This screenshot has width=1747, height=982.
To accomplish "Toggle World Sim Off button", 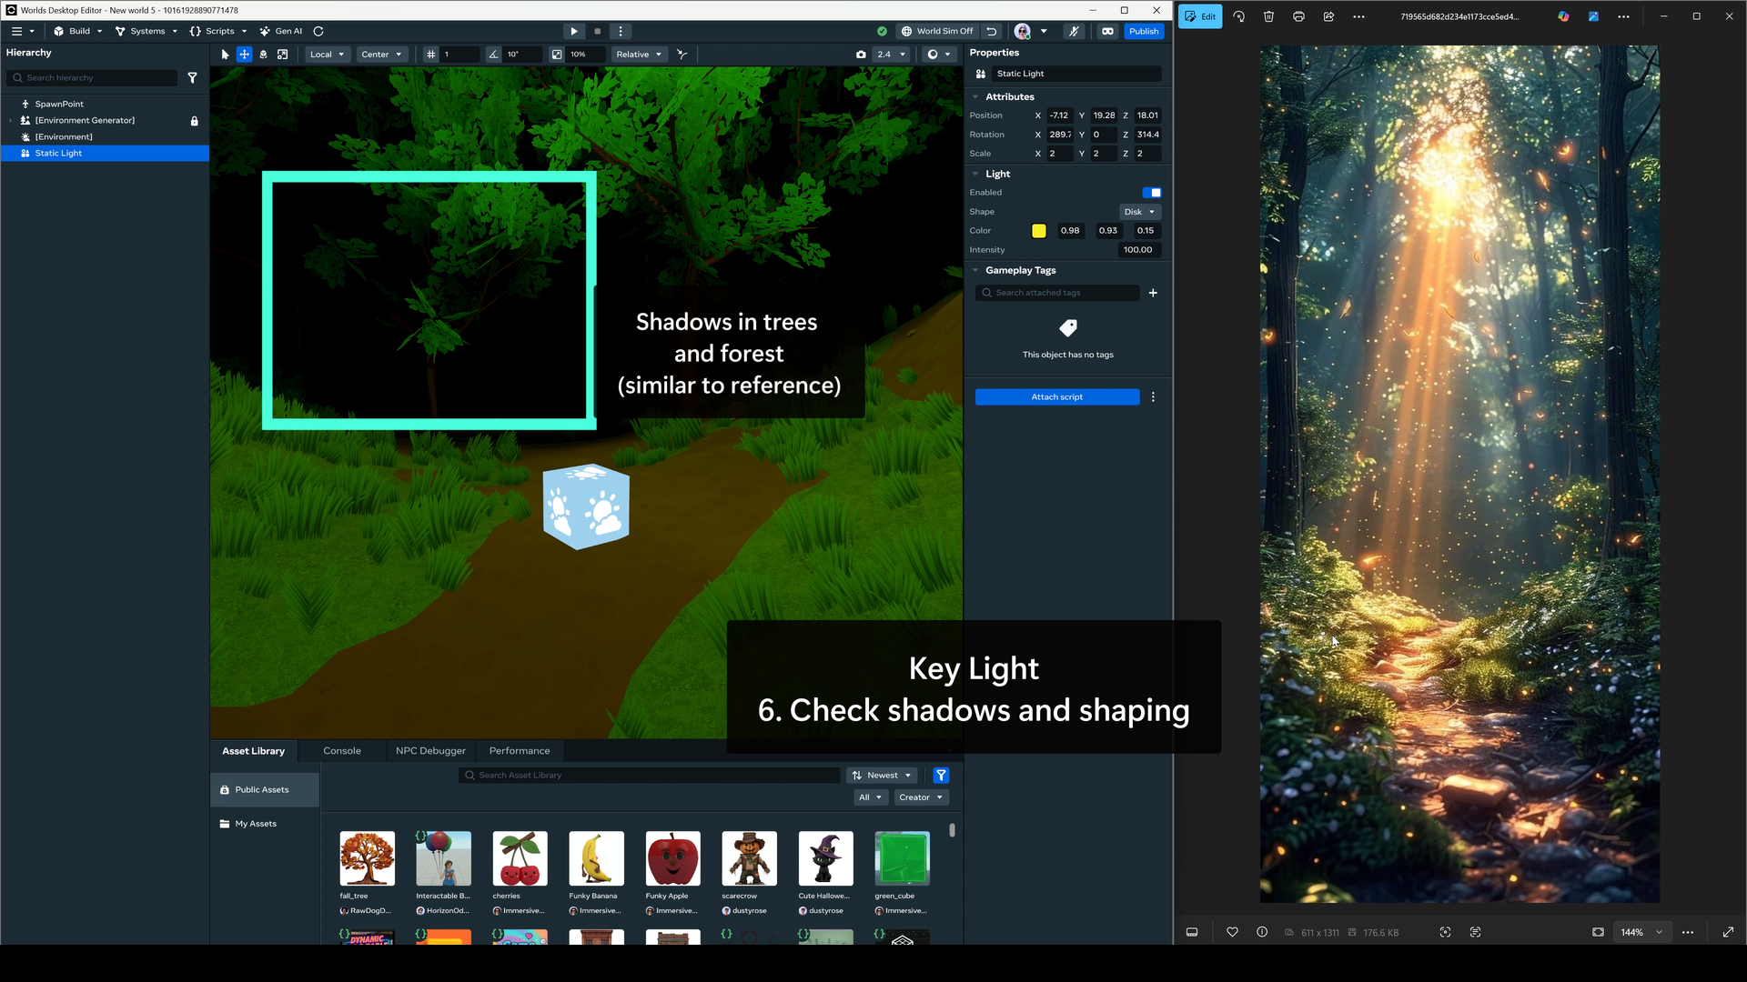I will click(936, 31).
